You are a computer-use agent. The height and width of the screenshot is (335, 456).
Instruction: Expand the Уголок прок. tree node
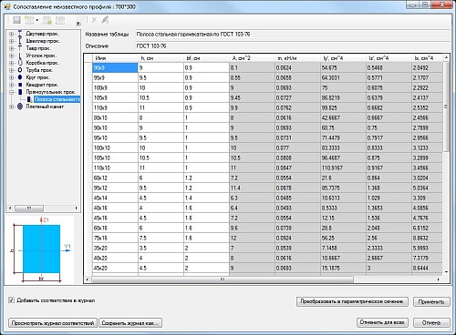pos(12,56)
